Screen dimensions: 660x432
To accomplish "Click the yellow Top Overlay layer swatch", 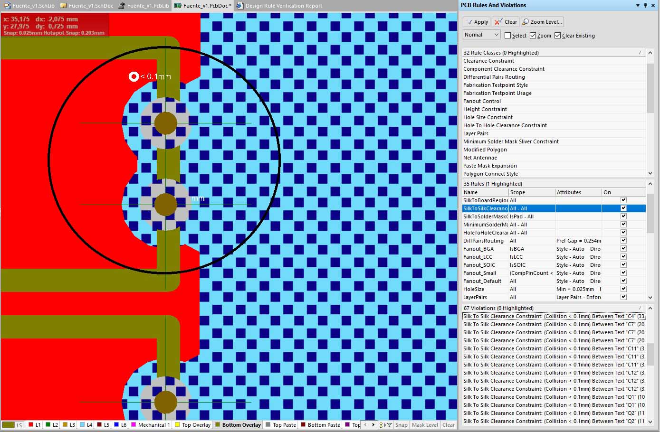I will point(177,425).
